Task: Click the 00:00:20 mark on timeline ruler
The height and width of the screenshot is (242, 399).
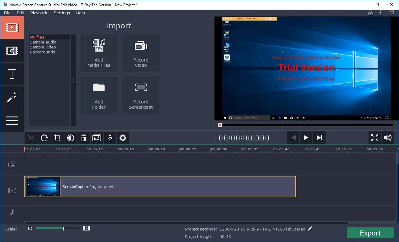Action: point(157,149)
